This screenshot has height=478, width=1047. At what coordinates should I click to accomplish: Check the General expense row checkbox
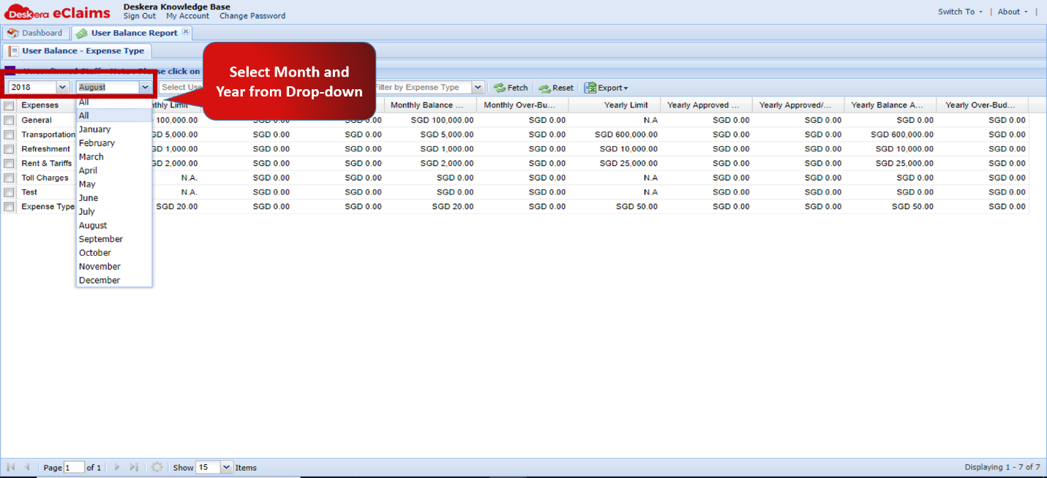[x=9, y=120]
